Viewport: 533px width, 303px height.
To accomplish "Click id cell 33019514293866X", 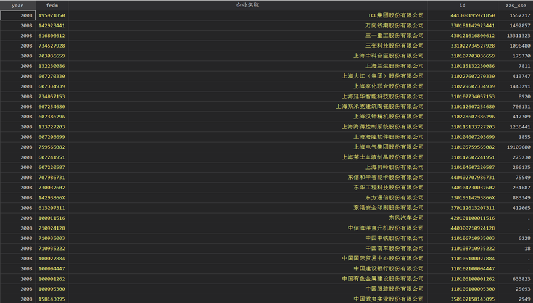I will click(473, 198).
